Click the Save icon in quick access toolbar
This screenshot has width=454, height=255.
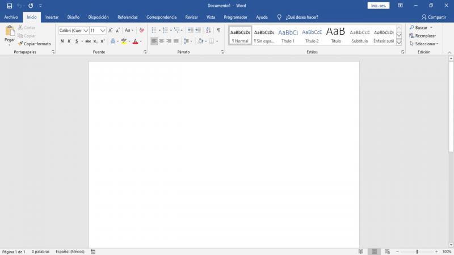click(x=9, y=5)
